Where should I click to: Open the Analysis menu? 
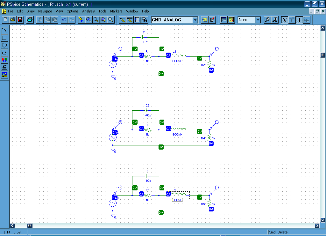pyautogui.click(x=89, y=11)
